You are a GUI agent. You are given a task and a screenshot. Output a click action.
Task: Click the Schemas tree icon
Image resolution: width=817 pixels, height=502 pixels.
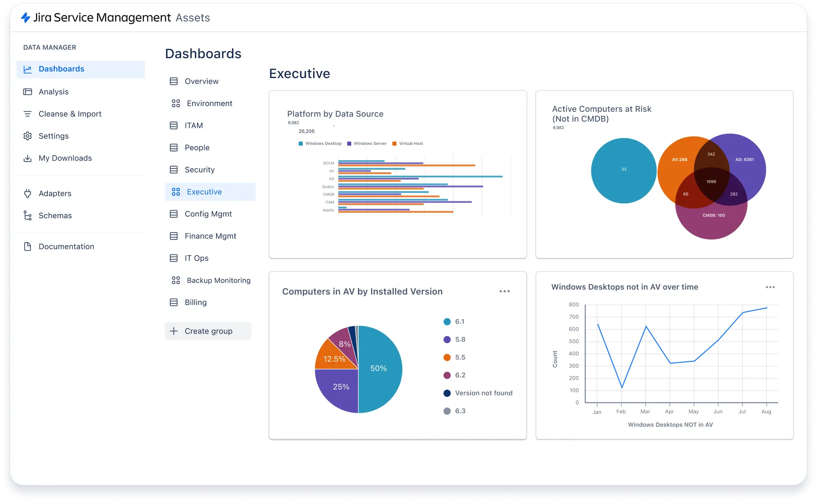28,216
